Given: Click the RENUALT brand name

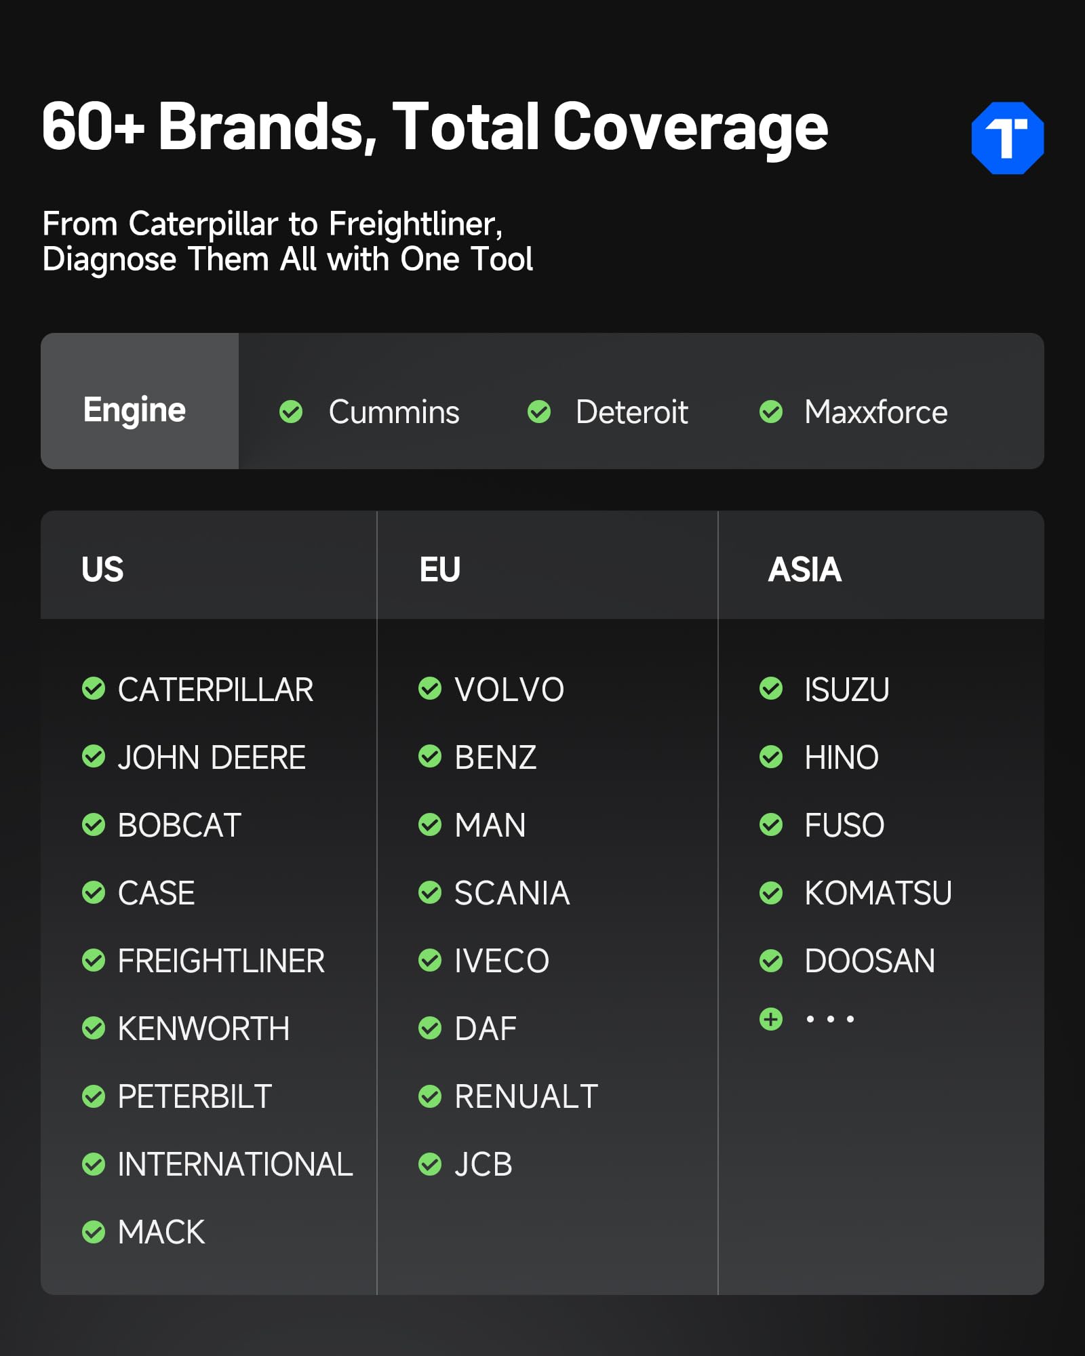Looking at the screenshot, I should pyautogui.click(x=526, y=1096).
